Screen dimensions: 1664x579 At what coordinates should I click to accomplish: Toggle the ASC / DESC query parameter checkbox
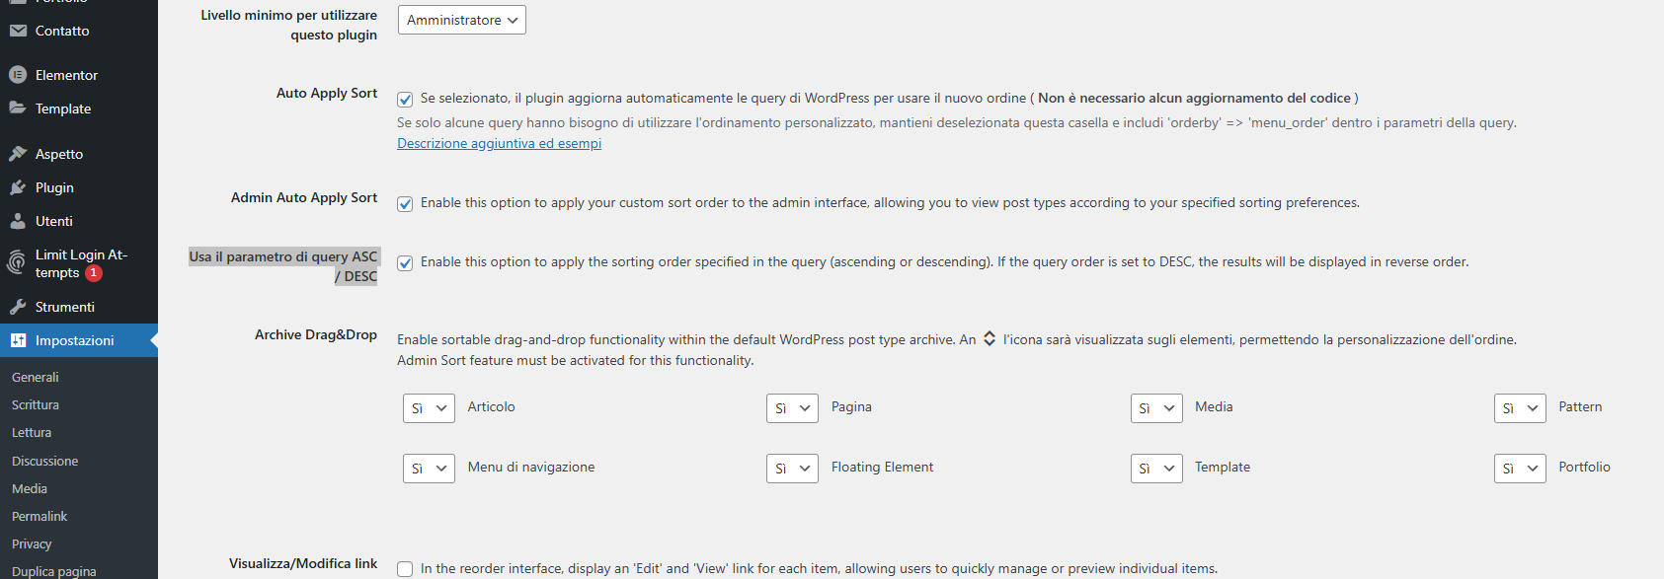[x=405, y=262]
